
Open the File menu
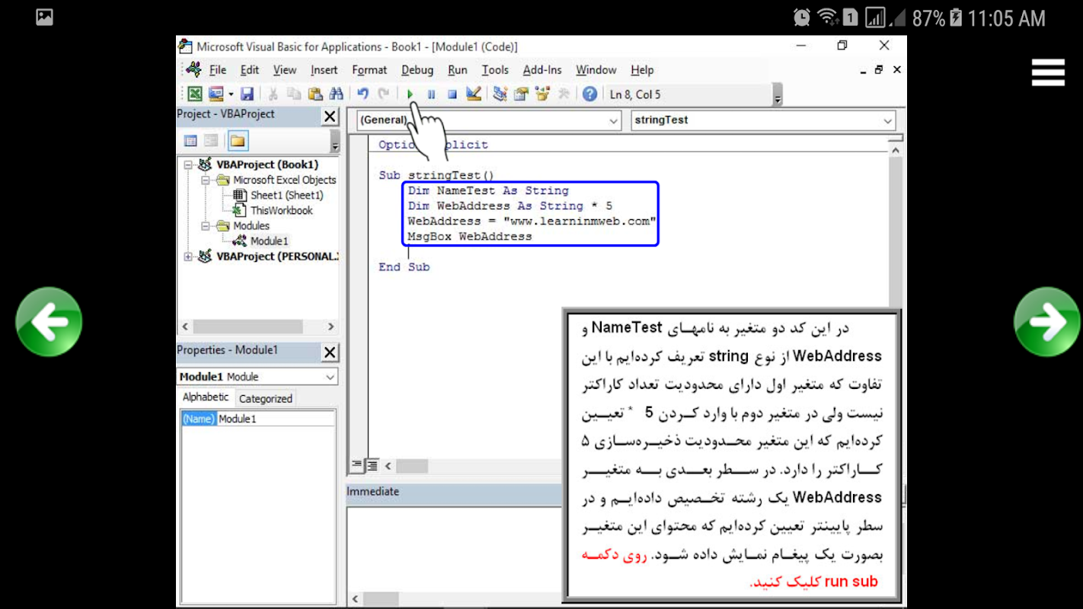coord(218,70)
